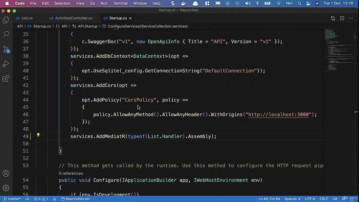Open Source Control view with 5 changes

pos(6,49)
